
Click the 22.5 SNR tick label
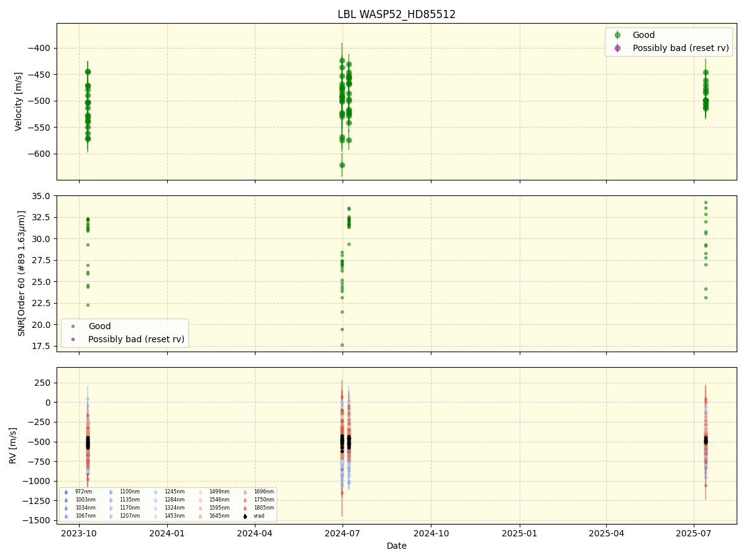42,303
